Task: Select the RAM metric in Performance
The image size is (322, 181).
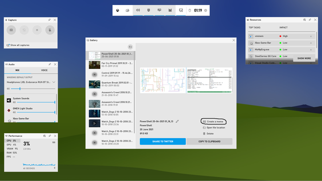Action: point(12,153)
